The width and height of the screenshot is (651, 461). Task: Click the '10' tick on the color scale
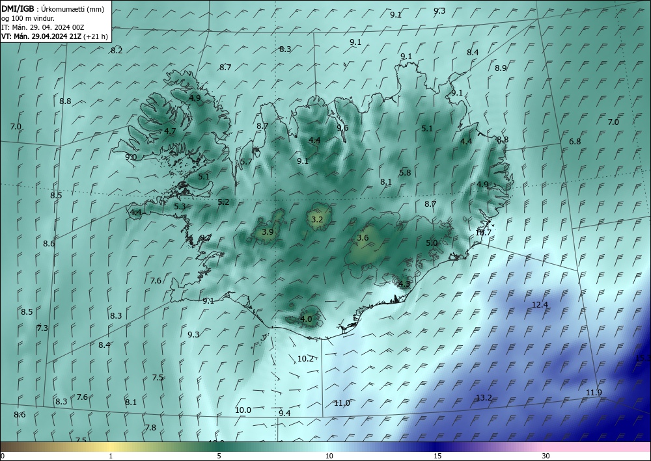pos(329,456)
